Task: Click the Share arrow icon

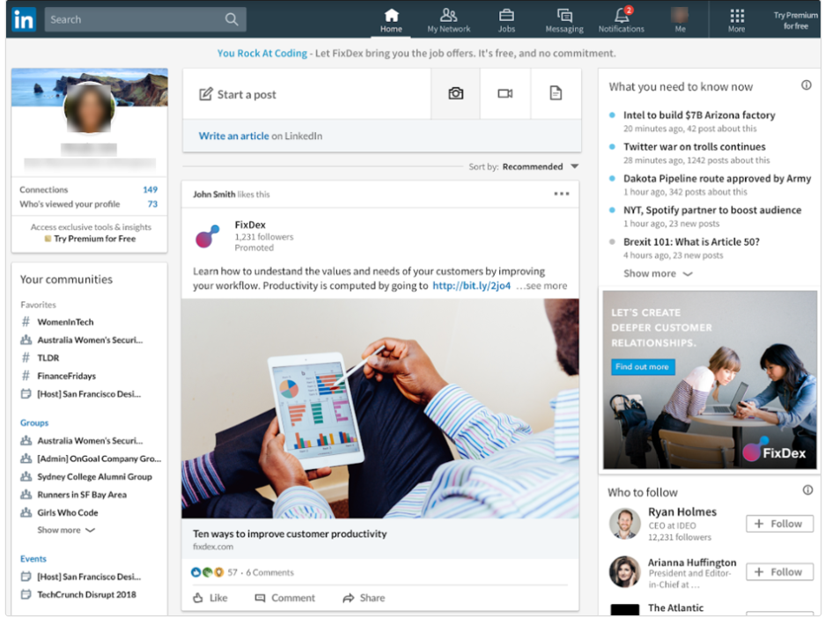Action: pyautogui.click(x=348, y=599)
